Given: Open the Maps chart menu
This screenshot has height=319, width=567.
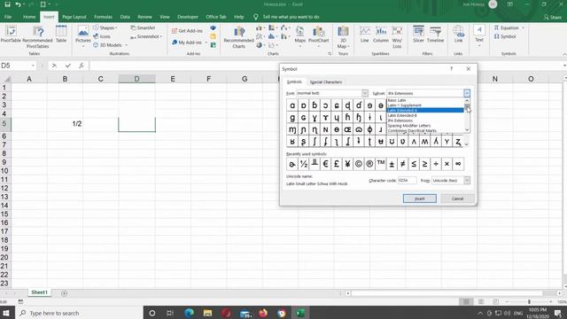Looking at the screenshot, I should (299, 36).
